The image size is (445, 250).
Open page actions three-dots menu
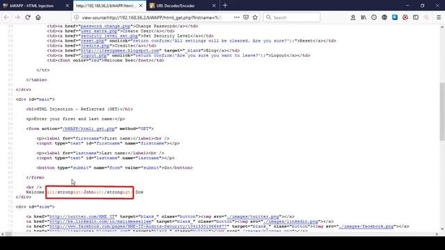tap(236, 17)
